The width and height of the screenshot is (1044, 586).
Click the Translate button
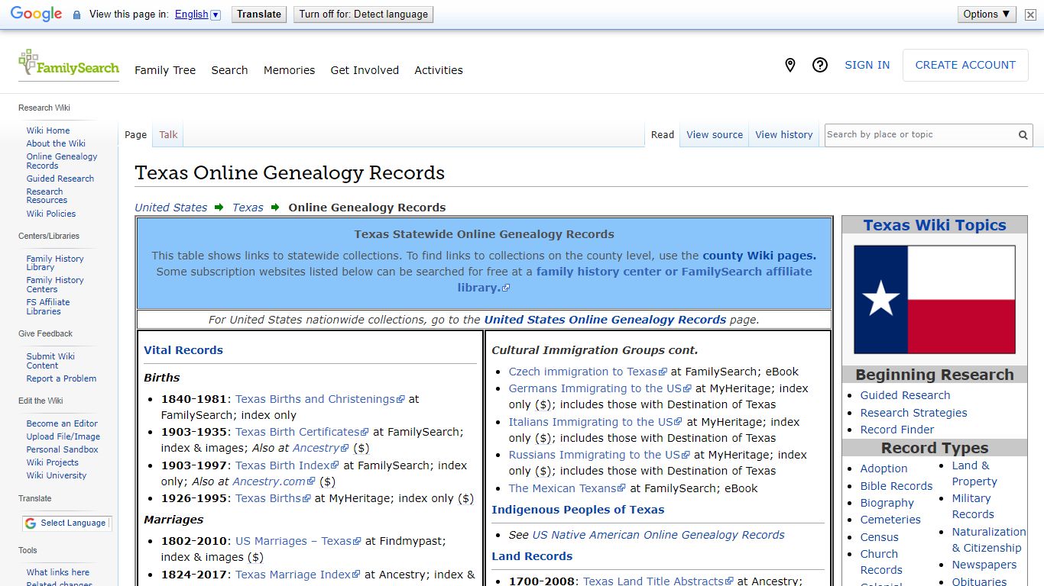[x=259, y=14]
